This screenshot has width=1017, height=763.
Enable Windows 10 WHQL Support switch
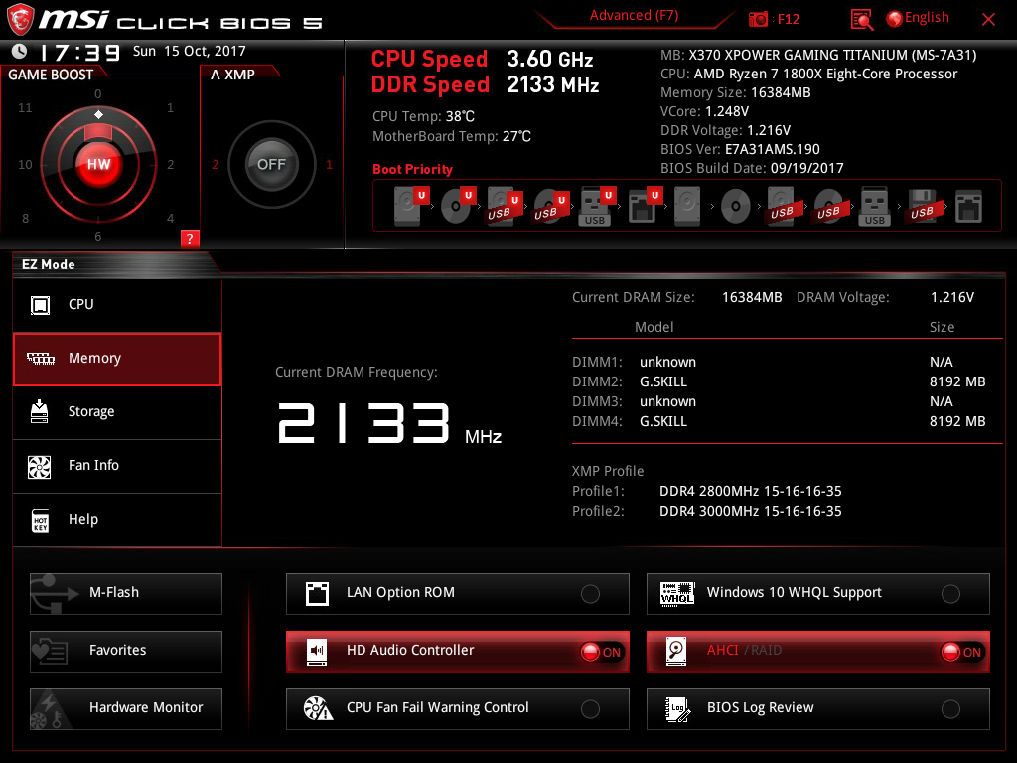(950, 594)
